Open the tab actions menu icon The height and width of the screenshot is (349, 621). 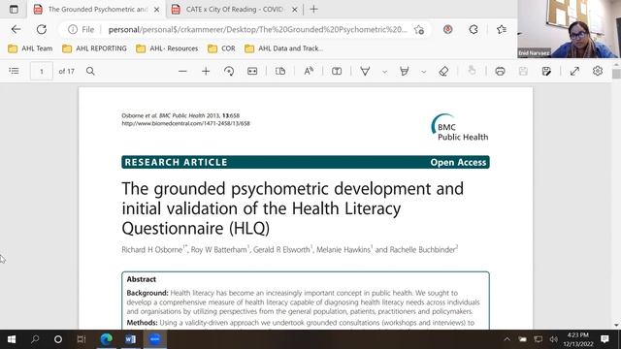click(14, 9)
